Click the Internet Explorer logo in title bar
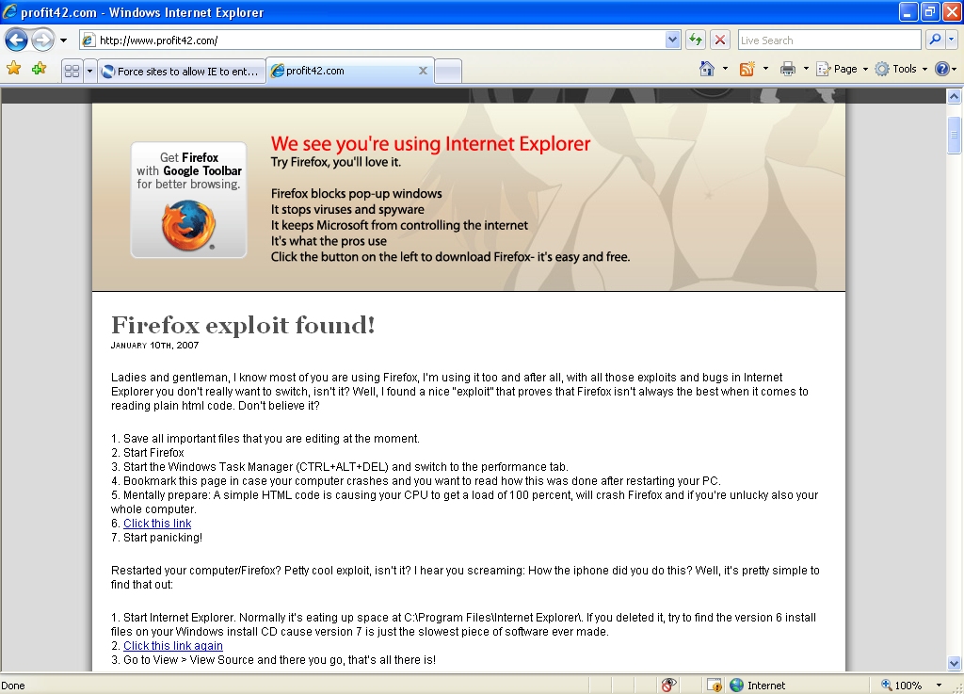964x694 pixels. [9, 11]
